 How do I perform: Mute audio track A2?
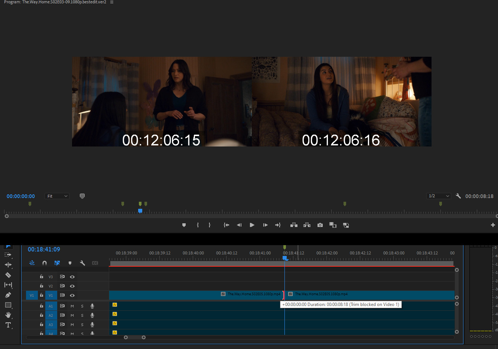click(72, 315)
